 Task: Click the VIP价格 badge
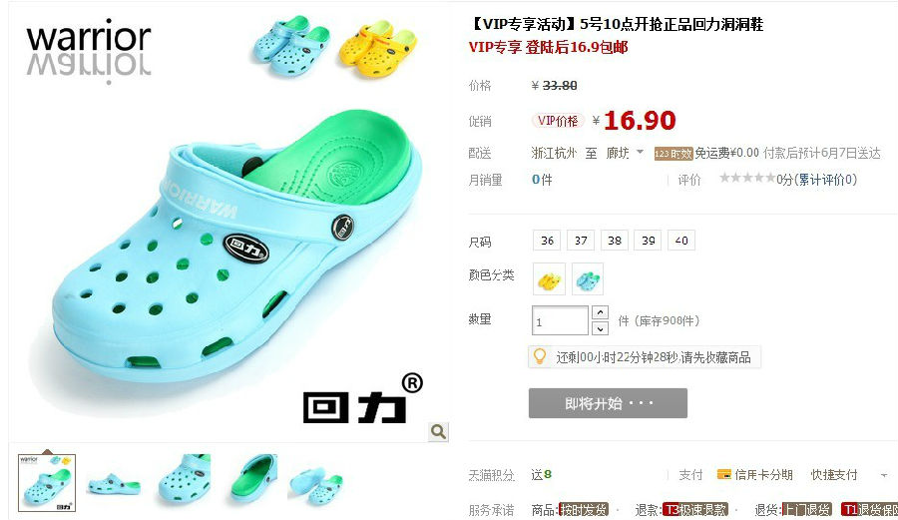(x=558, y=120)
